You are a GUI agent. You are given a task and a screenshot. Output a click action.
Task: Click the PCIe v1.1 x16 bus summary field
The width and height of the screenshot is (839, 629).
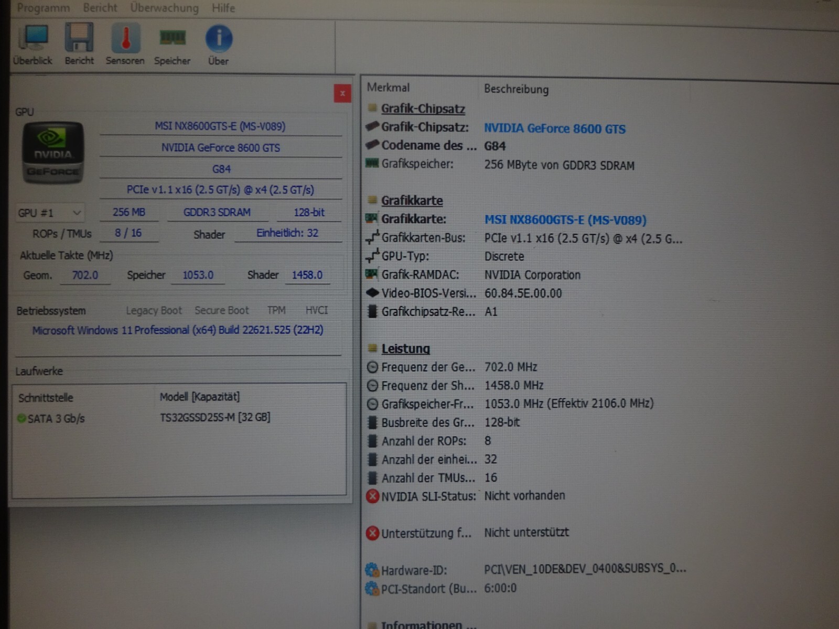click(220, 190)
